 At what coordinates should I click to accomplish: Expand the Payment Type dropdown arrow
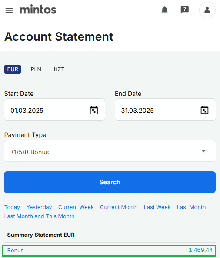point(203,151)
